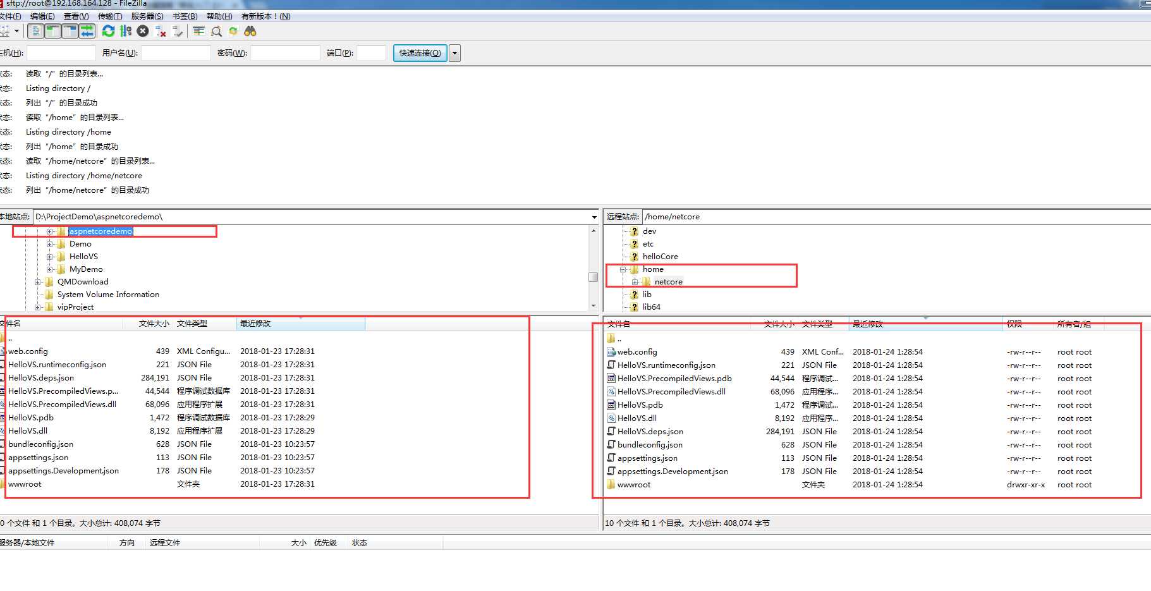Toggle the local directory tree view
The image size is (1151, 591).
point(53,31)
